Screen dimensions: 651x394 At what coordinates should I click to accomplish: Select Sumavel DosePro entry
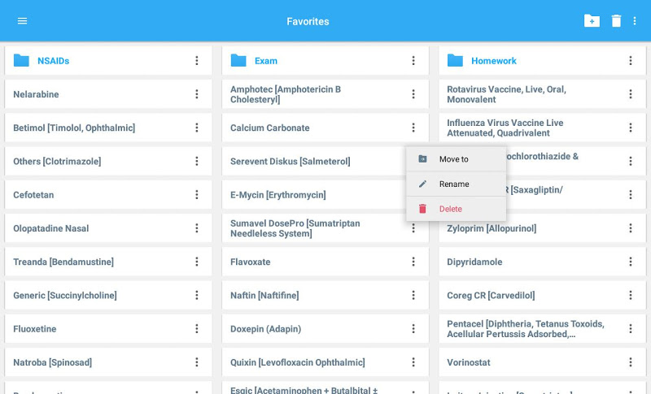click(x=325, y=229)
